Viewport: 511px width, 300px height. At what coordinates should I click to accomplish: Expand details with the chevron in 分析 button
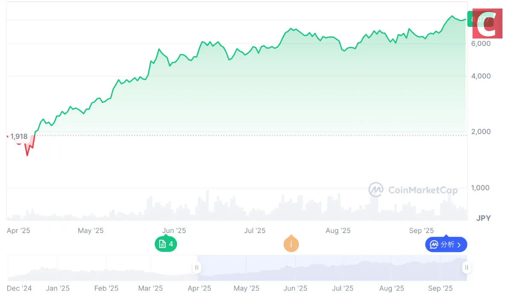459,244
